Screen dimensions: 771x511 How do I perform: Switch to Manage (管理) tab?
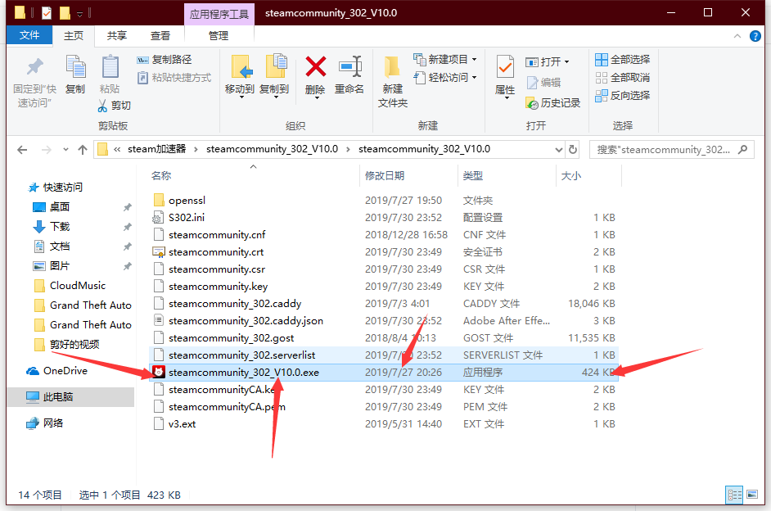click(x=219, y=35)
